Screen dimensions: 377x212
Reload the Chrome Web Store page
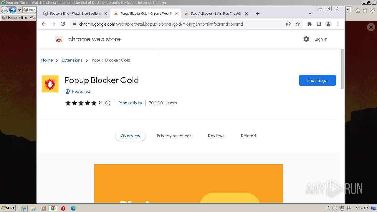point(63,24)
